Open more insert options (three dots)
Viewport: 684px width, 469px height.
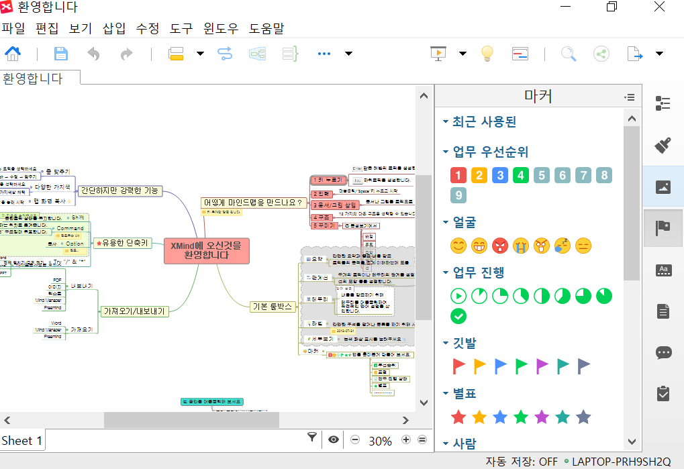click(324, 54)
